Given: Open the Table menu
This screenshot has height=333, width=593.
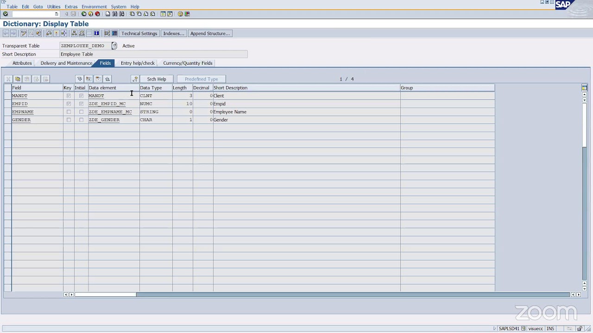Looking at the screenshot, I should 12,6.
